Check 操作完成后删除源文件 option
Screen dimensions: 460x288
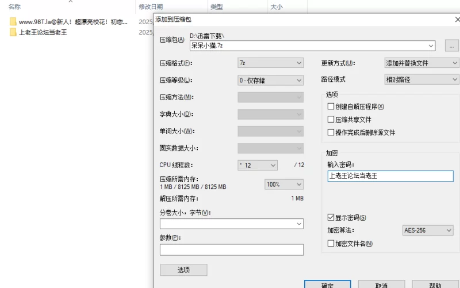[331, 132]
